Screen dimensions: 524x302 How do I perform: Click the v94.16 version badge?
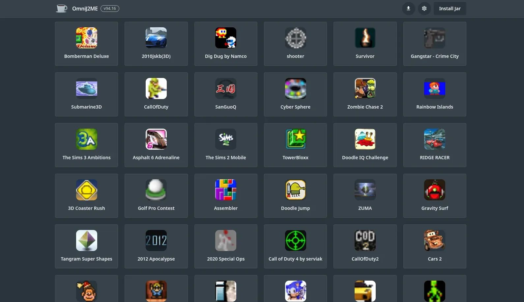pos(110,9)
